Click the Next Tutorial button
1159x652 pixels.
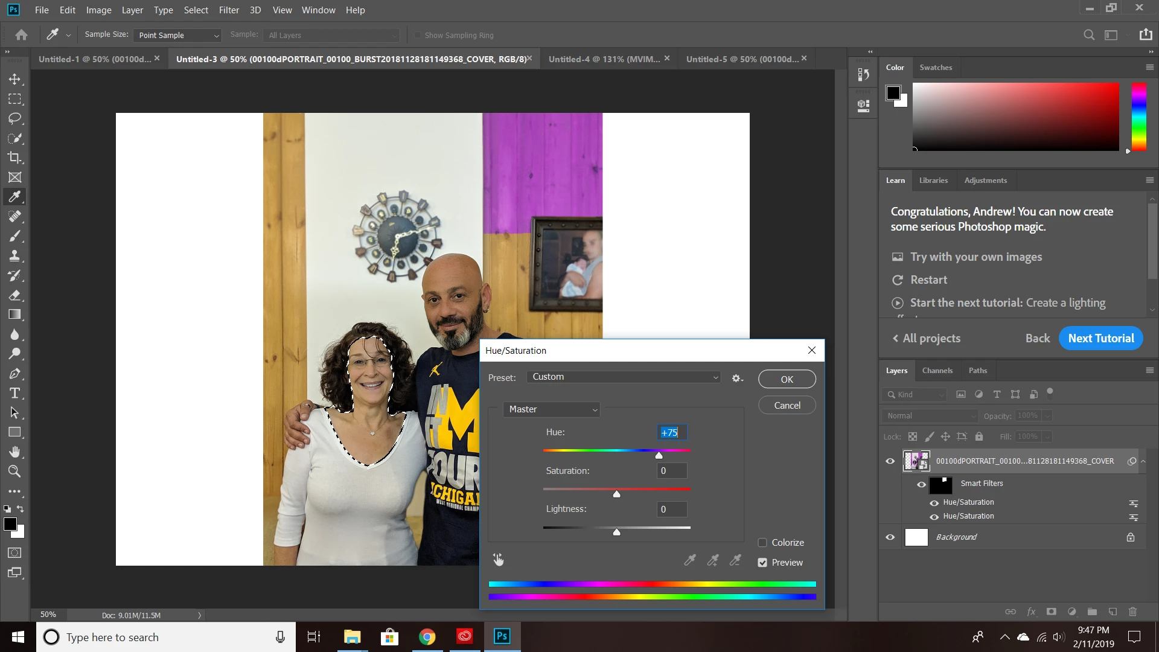pyautogui.click(x=1100, y=339)
